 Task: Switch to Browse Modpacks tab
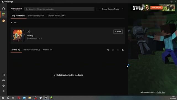pyautogui.click(x=36, y=16)
